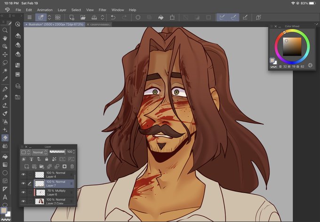Expand arrows next to highlighted pen icon
This screenshot has width=320, height=222.
click(49, 17)
